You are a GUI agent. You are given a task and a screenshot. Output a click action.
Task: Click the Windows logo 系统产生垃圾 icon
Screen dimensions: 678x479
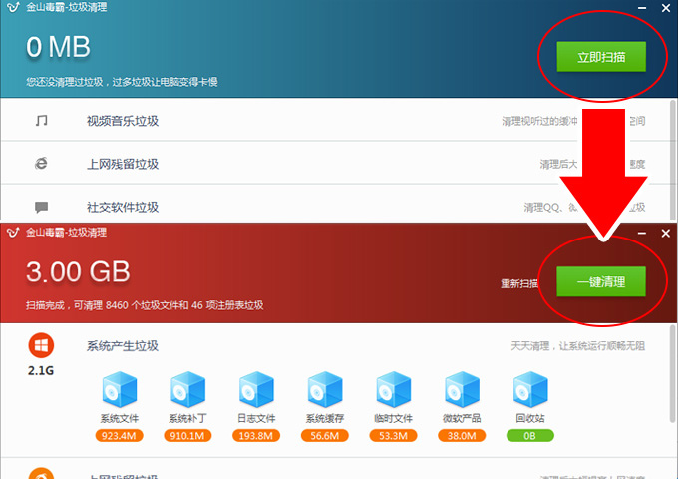pyautogui.click(x=41, y=345)
